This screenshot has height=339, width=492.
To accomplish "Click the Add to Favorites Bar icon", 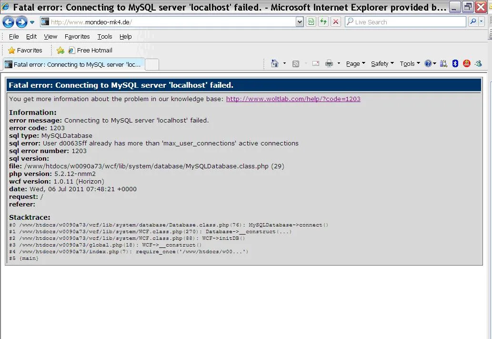I will [60, 50].
